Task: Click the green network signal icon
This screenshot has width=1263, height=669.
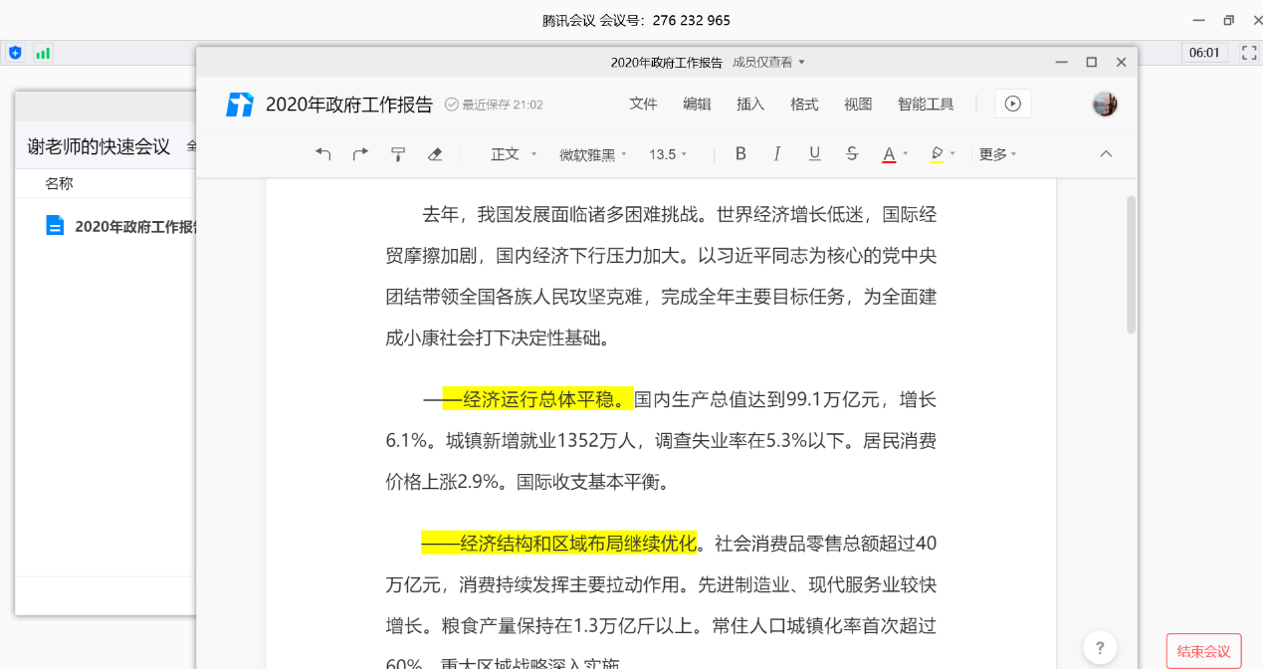Action: [43, 53]
